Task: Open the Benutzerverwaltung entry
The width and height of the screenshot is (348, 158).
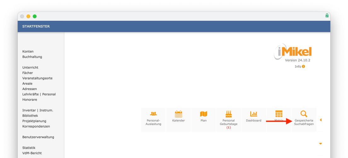Action: coord(38,137)
